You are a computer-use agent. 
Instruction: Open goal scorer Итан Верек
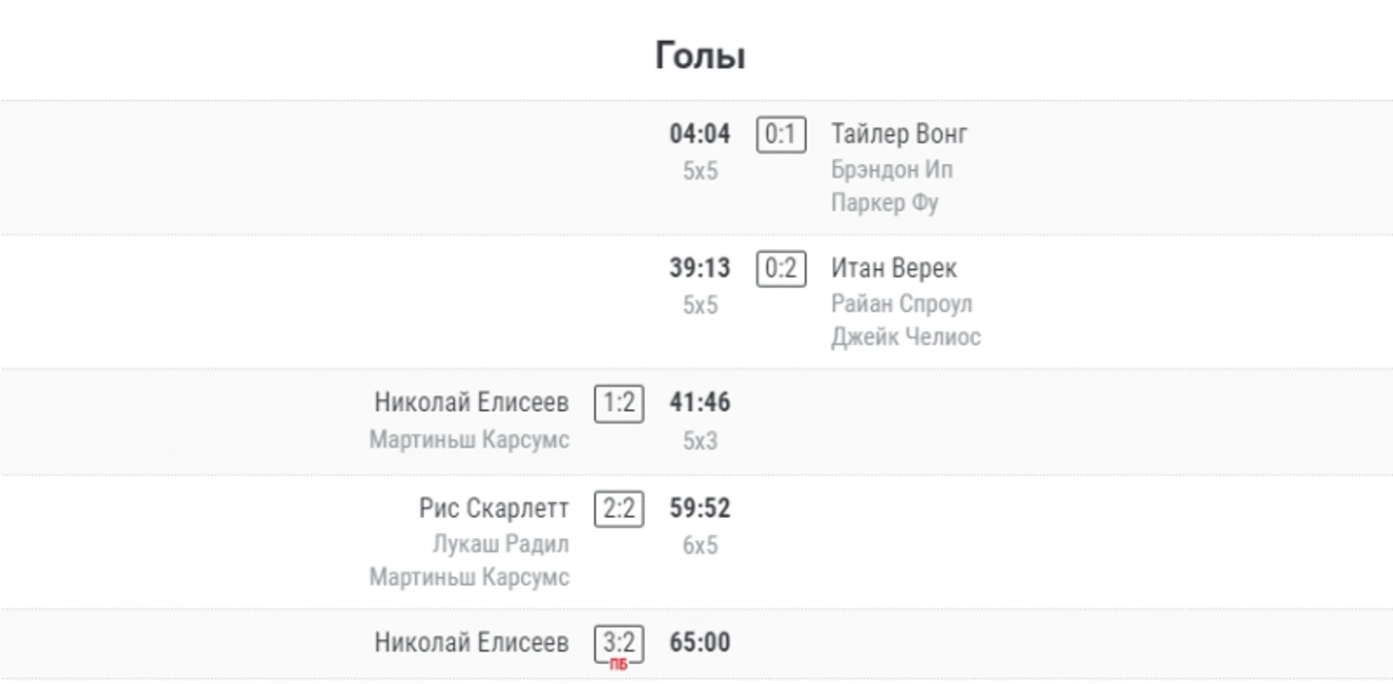click(x=893, y=269)
